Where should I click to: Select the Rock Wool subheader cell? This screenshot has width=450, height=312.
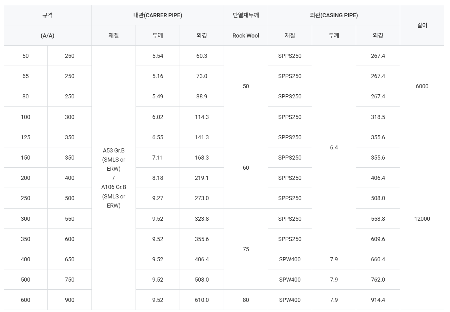246,35
